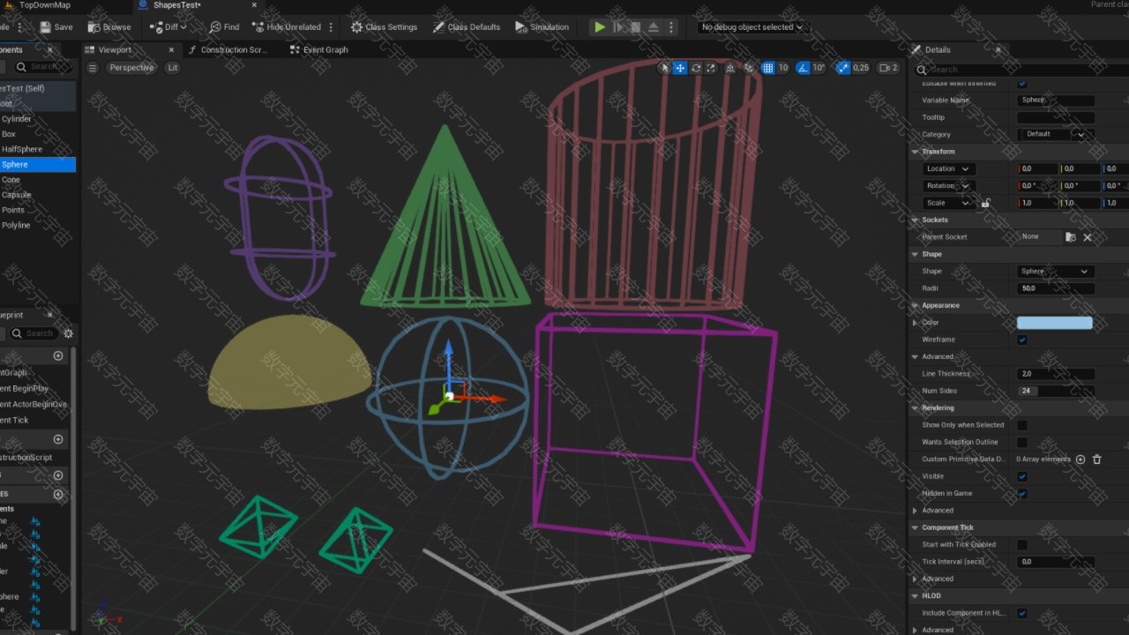Image resolution: width=1129 pixels, height=635 pixels.
Task: Open the debug object selection dropdown
Action: [751, 27]
